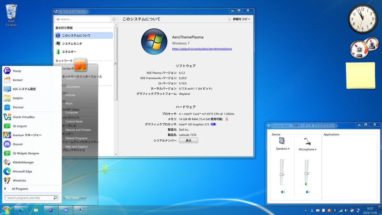Click the Trash desktop icon

pos(11,15)
